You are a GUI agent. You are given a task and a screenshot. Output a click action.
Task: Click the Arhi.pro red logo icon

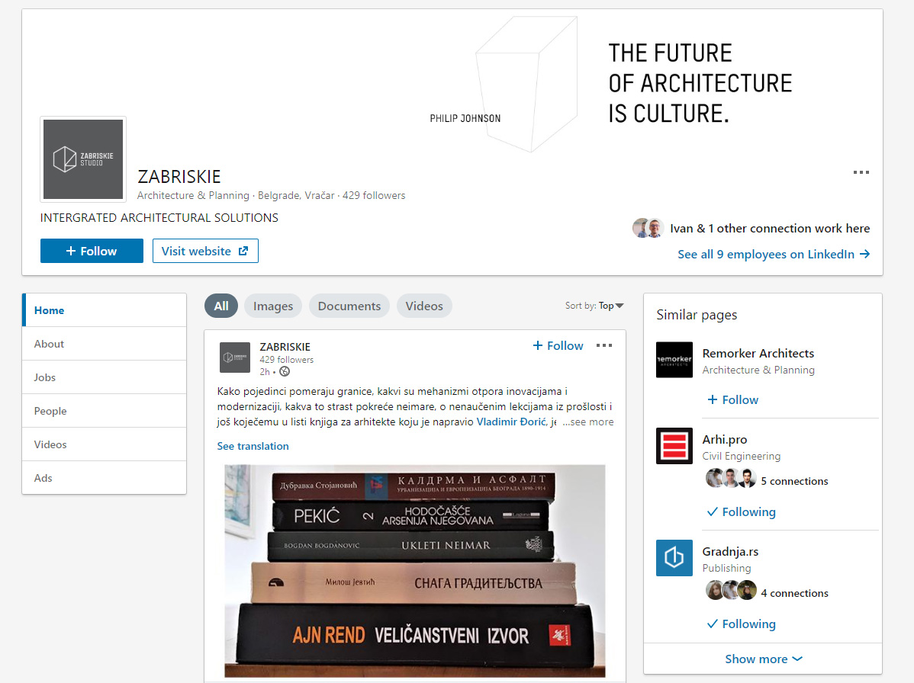tap(674, 446)
